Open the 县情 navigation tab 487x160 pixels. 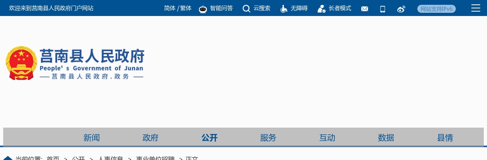(445, 138)
